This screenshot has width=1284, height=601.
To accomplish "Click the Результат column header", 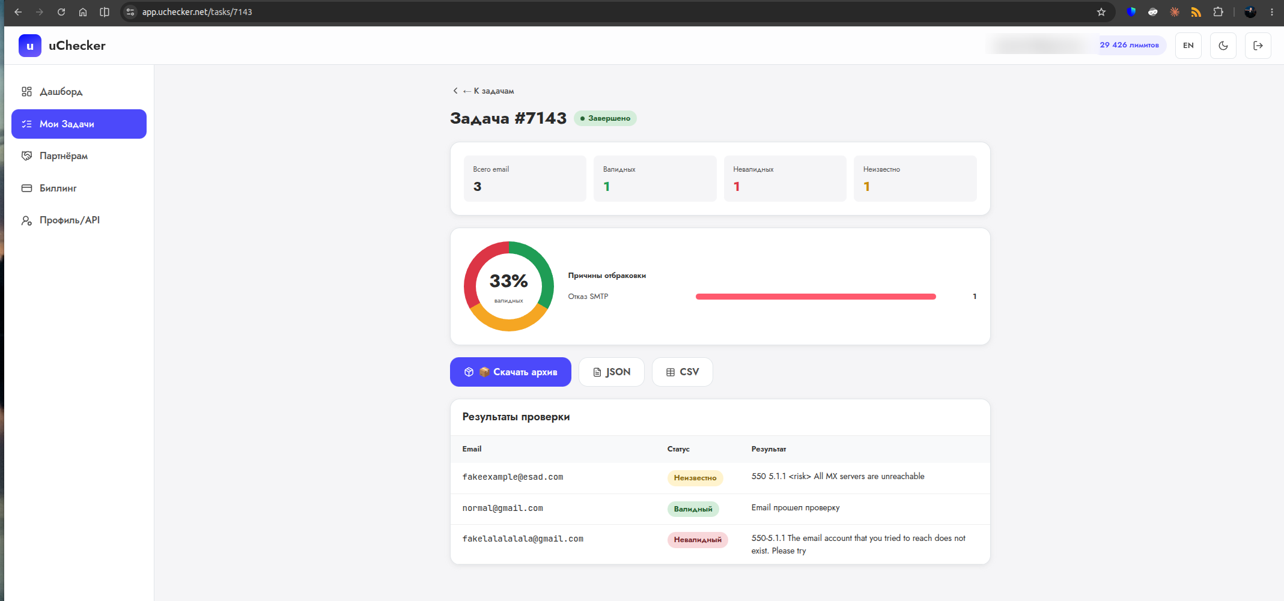I will pyautogui.click(x=768, y=449).
